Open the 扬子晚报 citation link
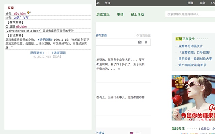The width and height of the screenshot is (215, 134). (x=45, y=40)
